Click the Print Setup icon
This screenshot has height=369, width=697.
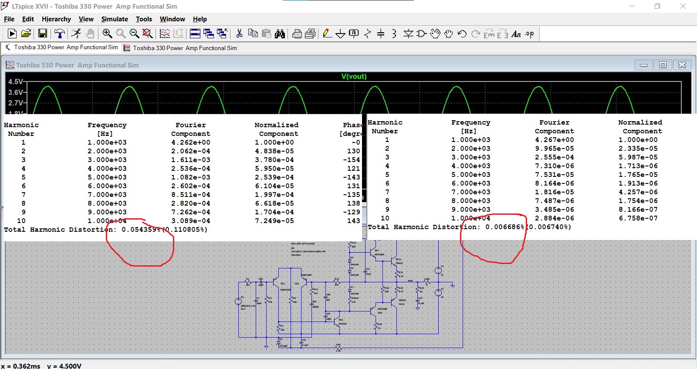[x=311, y=34]
